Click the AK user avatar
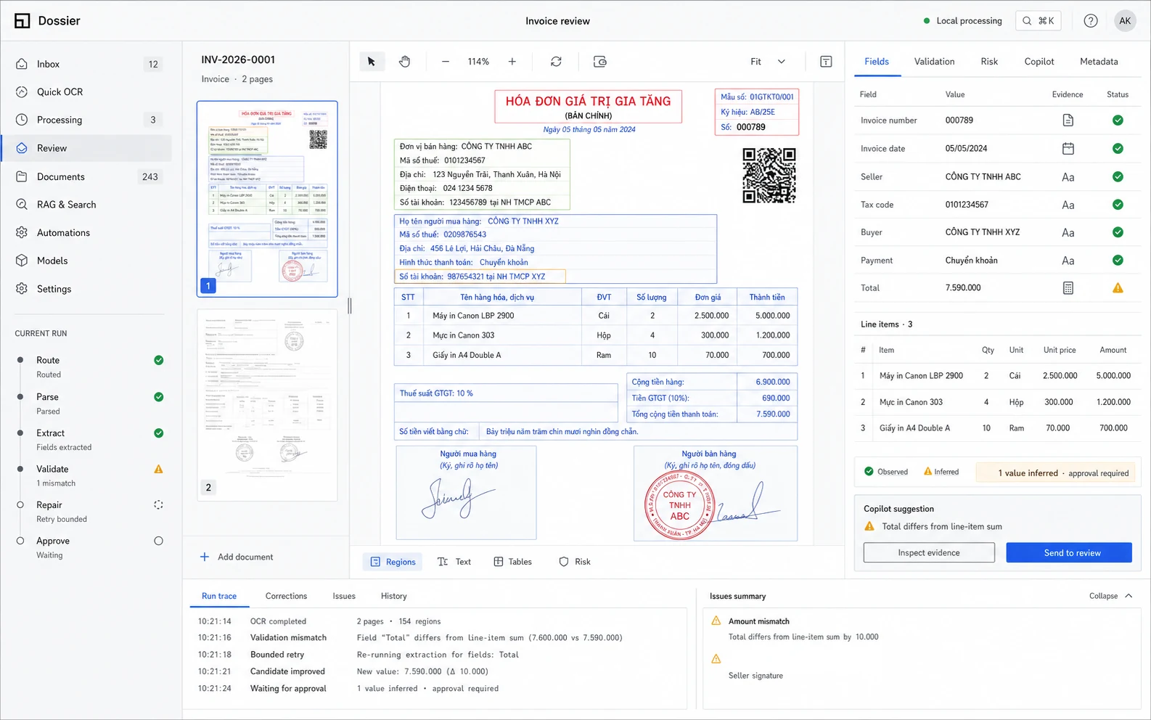This screenshot has width=1151, height=720. pos(1125,21)
